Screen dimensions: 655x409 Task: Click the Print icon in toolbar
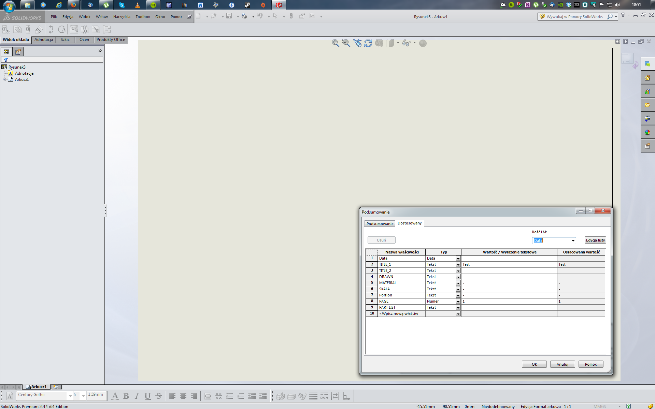[x=244, y=16]
